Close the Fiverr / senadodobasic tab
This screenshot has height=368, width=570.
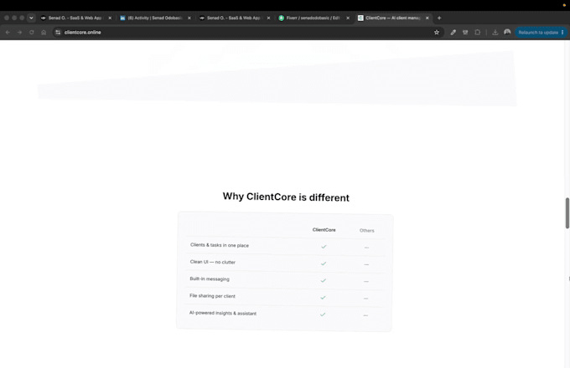[x=348, y=18]
